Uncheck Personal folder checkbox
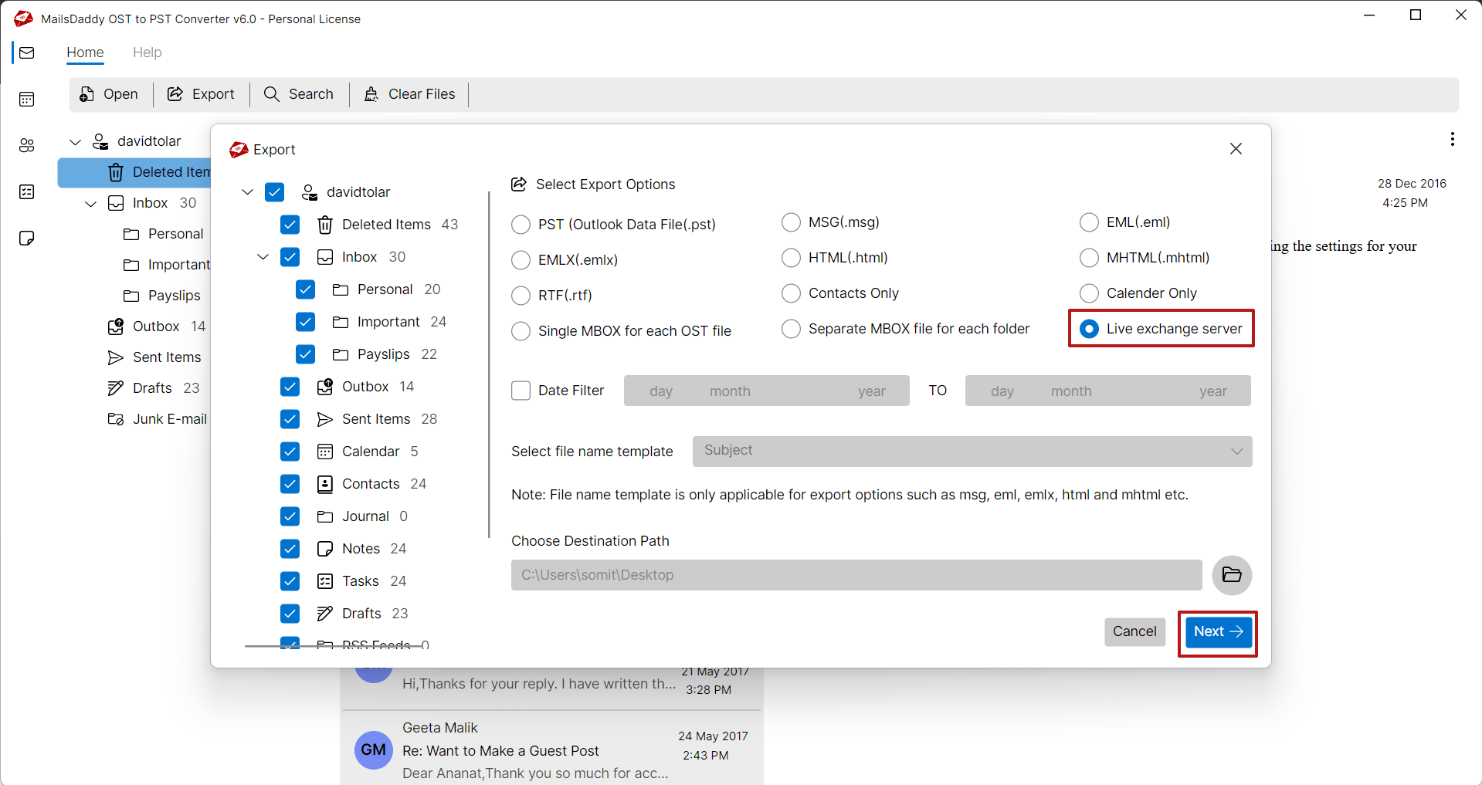The image size is (1482, 785). tap(306, 289)
